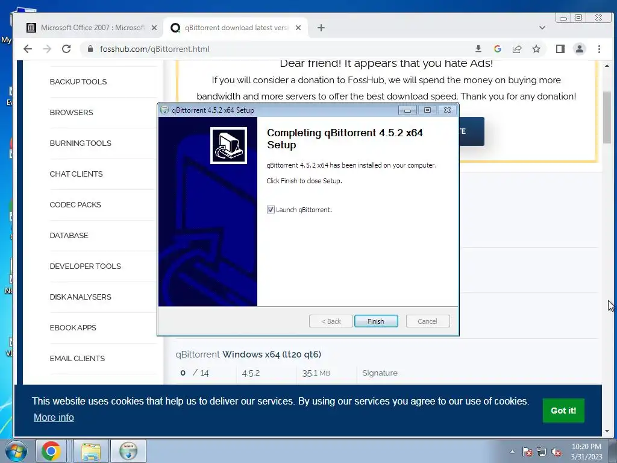Click the scrollbar down arrow
This screenshot has width=617, height=463.
pyautogui.click(x=607, y=432)
